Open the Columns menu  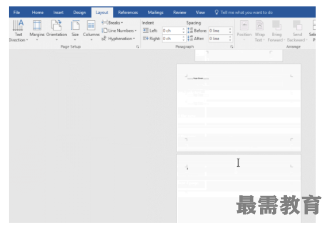point(91,31)
